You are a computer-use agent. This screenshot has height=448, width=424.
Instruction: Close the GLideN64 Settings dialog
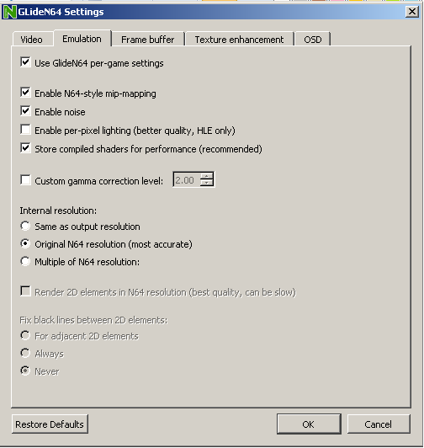(411, 12)
